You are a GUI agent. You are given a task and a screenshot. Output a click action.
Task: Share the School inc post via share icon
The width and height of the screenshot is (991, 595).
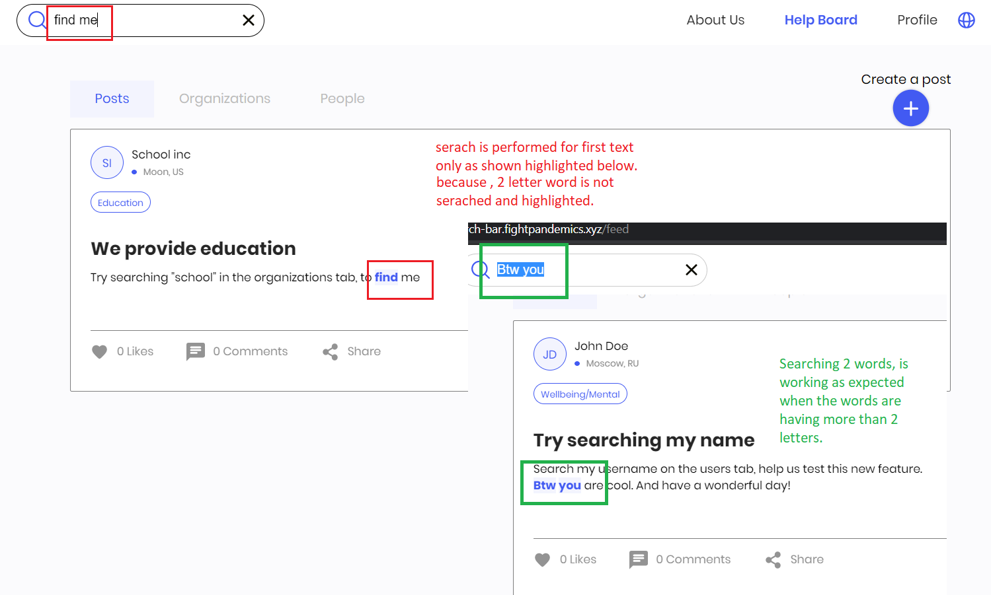331,352
